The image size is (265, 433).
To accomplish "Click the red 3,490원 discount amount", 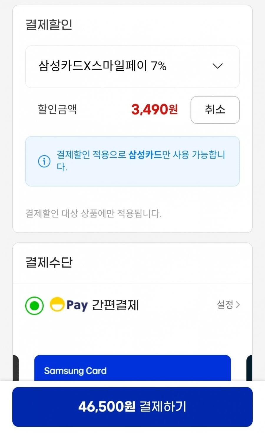I will pos(154,109).
